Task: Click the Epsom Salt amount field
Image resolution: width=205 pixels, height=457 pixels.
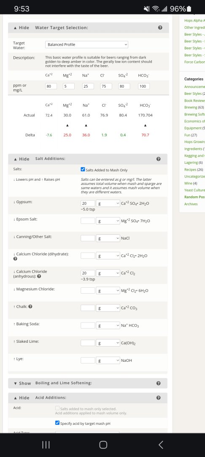Action: point(88,220)
